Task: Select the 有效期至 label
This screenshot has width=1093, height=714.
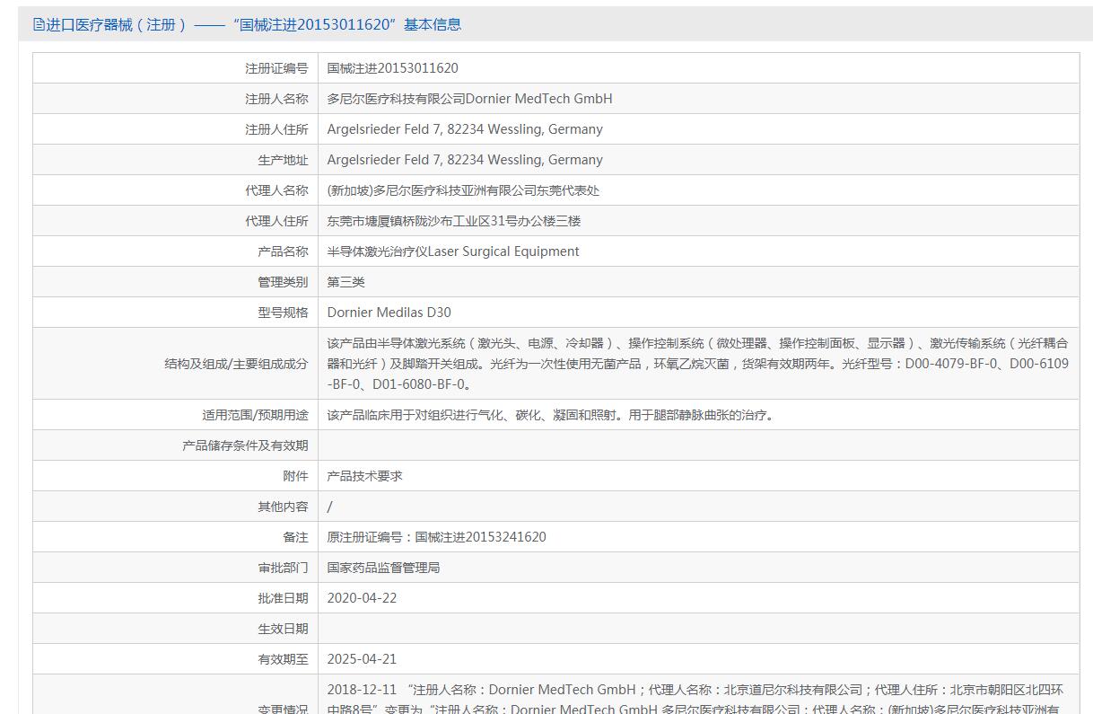Action: [283, 659]
